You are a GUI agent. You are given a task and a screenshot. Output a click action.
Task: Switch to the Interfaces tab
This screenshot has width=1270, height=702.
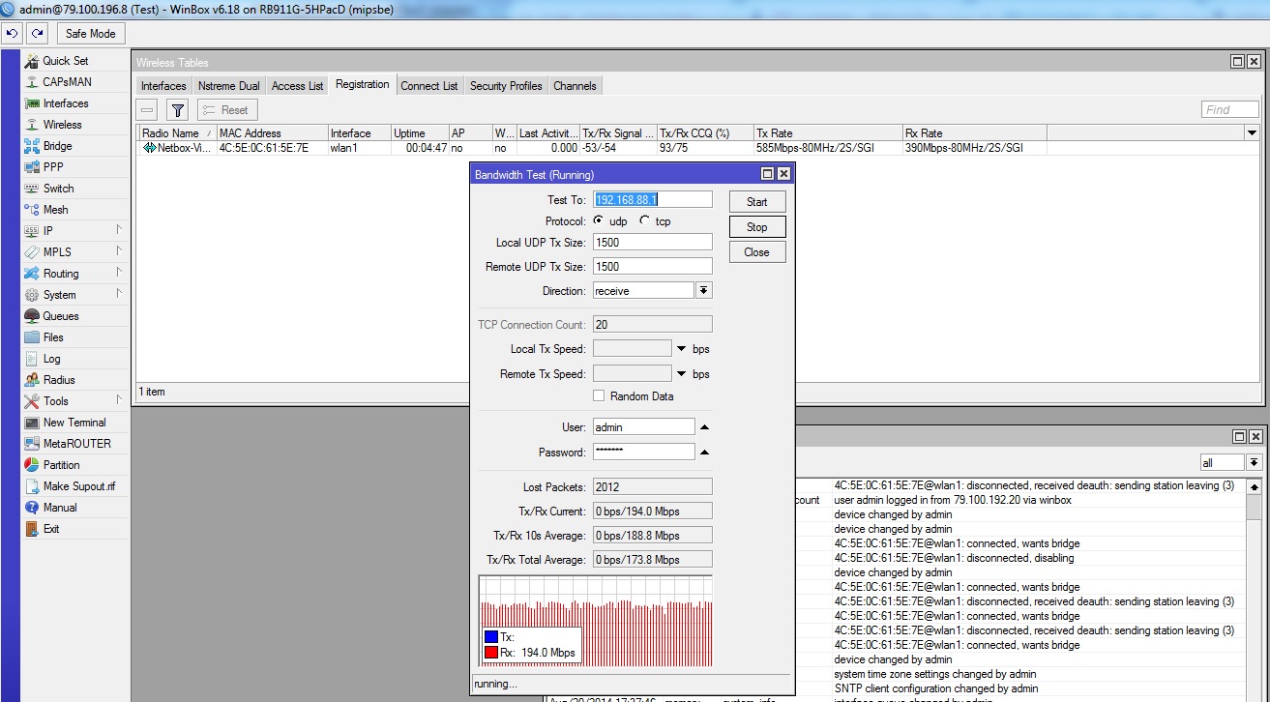coord(163,86)
